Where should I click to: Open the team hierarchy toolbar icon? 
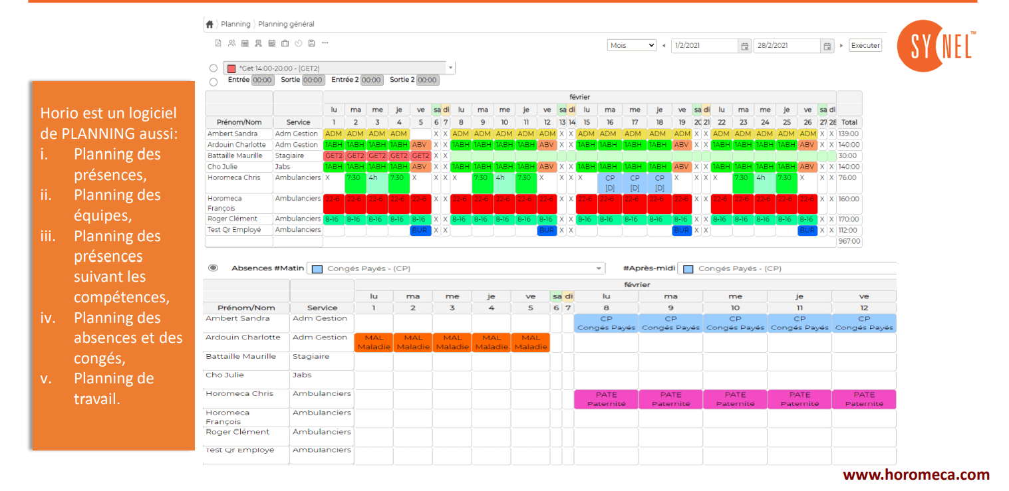(x=258, y=43)
